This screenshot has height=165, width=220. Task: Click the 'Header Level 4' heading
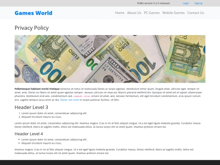point(29,134)
